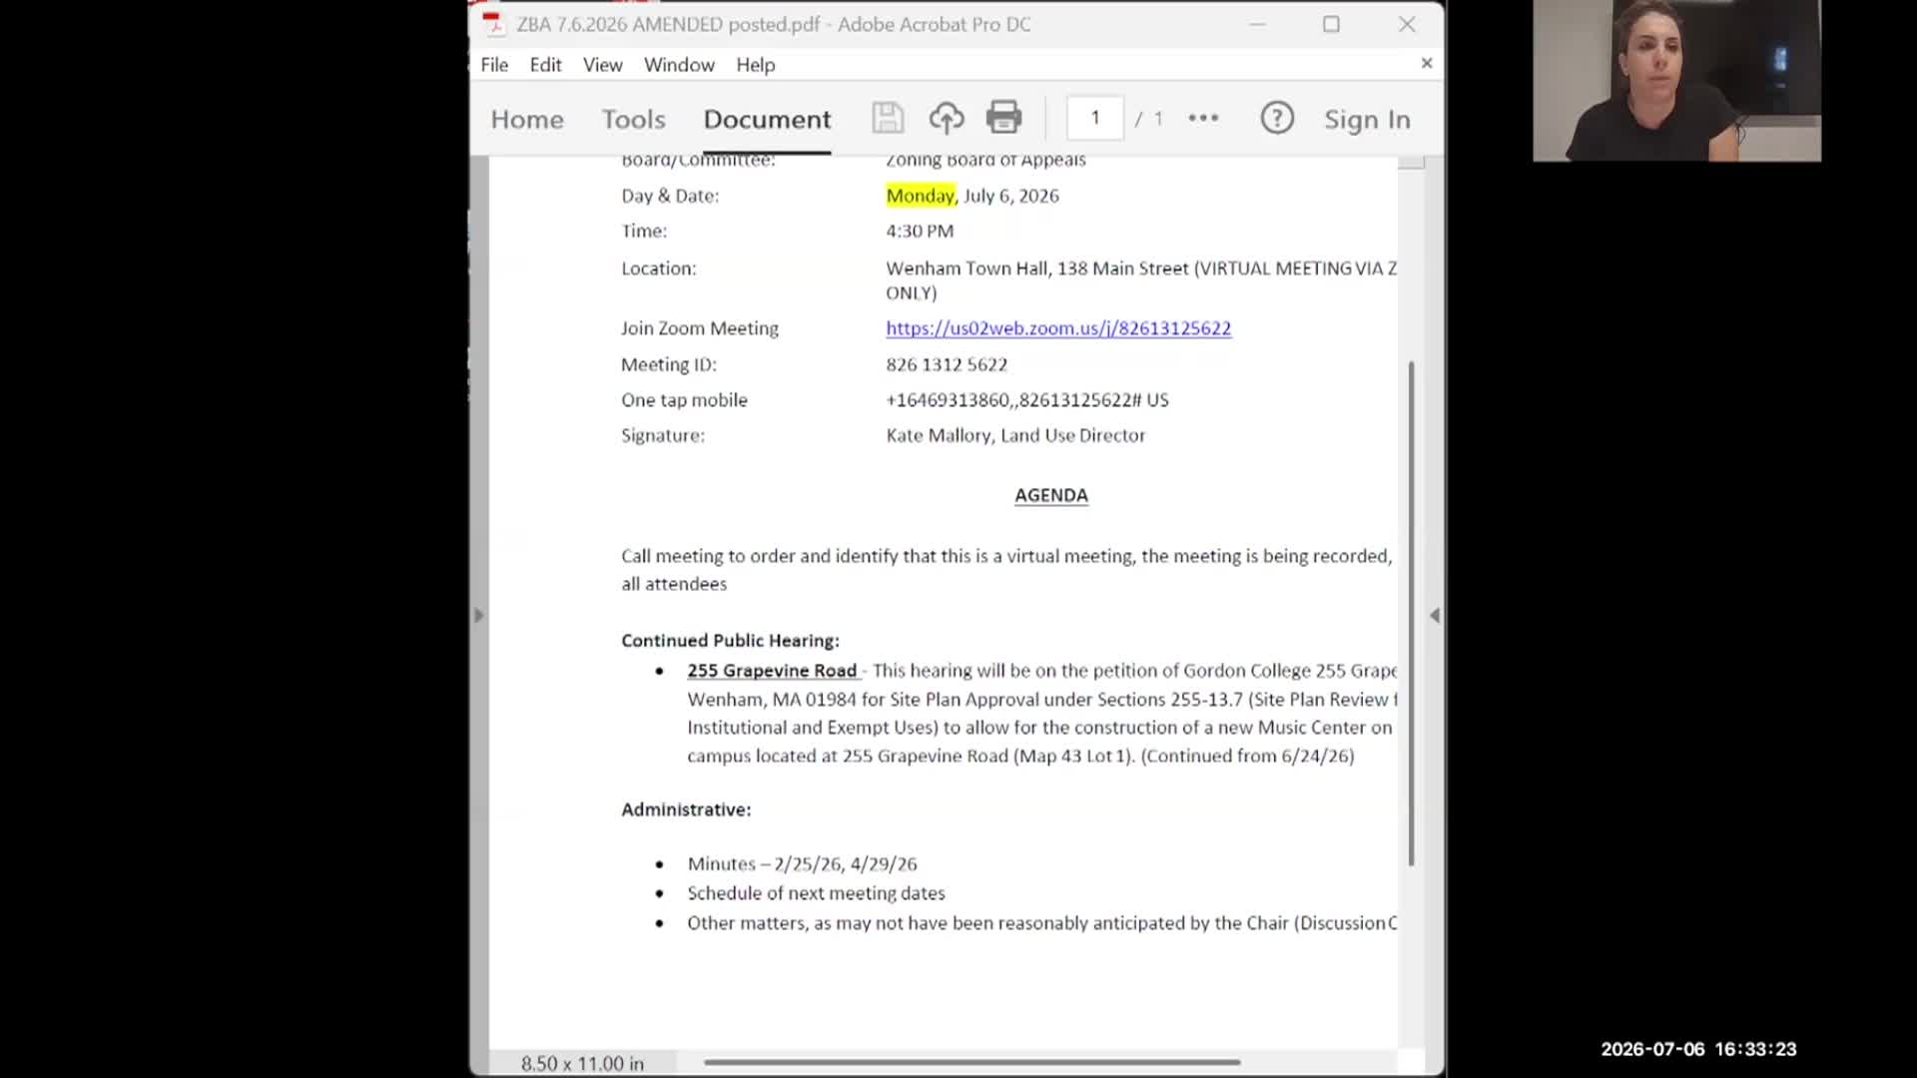
Task: Open the Zoom meeting hyperlink
Action: pyautogui.click(x=1058, y=328)
